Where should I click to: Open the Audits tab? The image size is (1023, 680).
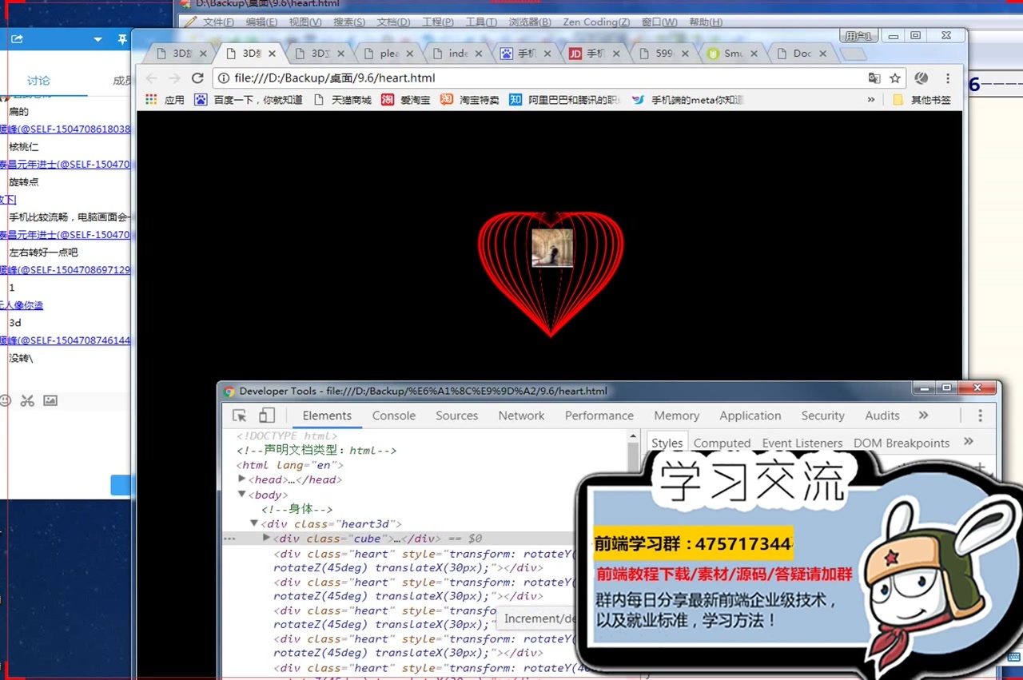click(882, 416)
